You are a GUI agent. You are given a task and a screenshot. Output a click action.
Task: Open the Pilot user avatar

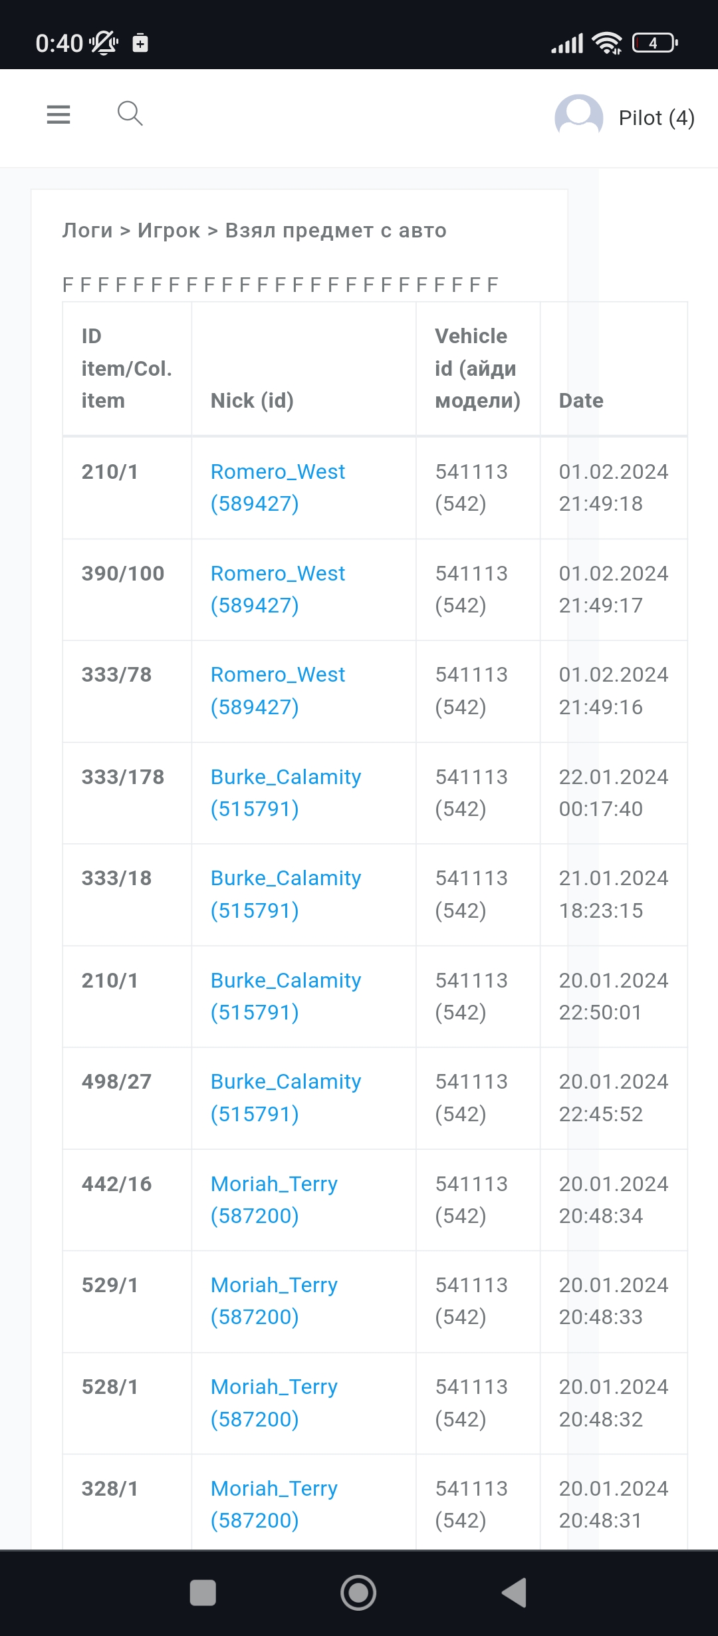[x=578, y=118]
